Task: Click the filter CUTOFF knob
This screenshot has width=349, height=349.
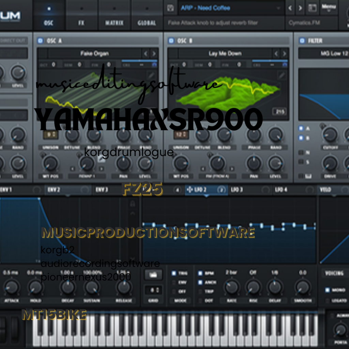Action: point(330,135)
